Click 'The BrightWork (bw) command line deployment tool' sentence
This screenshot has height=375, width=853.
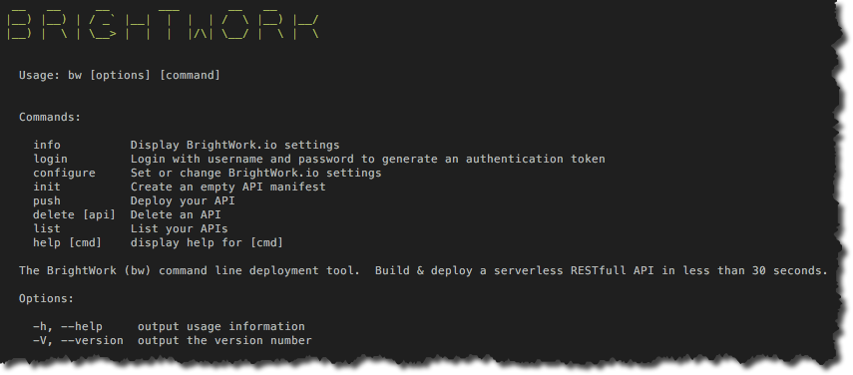point(190,270)
